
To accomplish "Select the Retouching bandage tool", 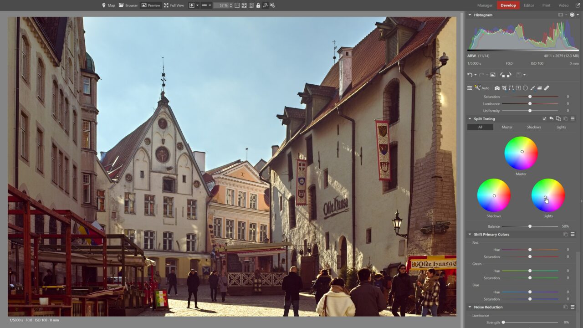I will coord(547,88).
